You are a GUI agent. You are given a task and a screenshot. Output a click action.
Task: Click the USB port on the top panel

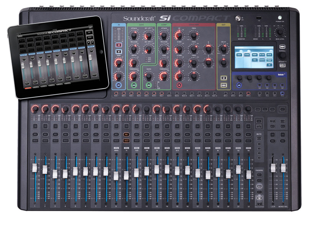(259, 18)
